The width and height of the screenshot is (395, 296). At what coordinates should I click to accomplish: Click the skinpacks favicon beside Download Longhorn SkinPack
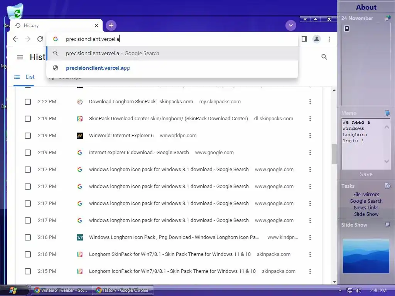tap(79, 102)
